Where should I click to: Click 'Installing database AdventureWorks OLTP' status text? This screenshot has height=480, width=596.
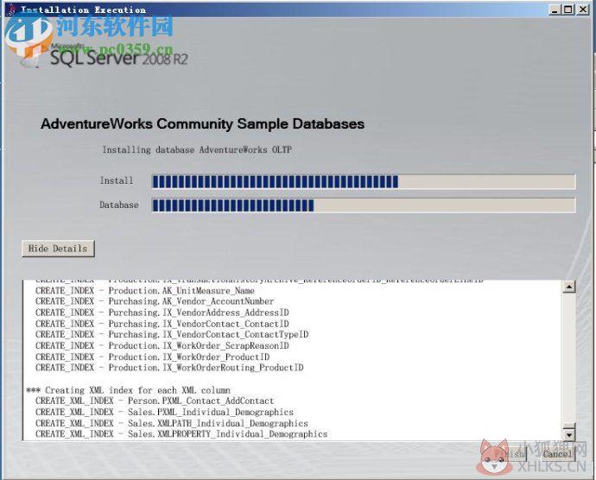[197, 149]
